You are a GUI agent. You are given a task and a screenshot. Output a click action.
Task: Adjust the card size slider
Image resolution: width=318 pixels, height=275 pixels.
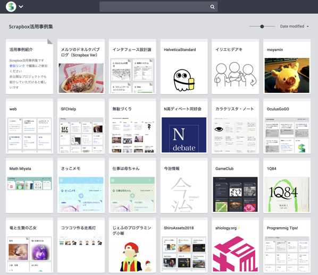pos(262,27)
